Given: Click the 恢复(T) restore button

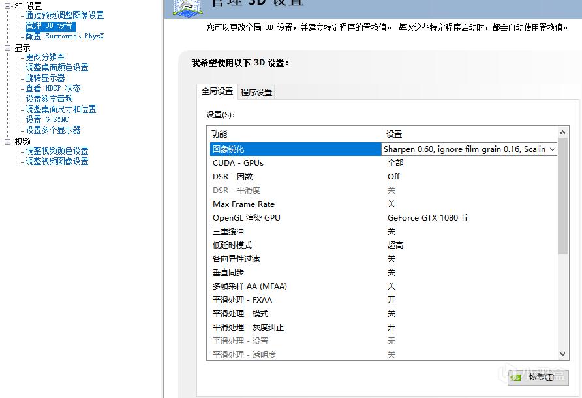Looking at the screenshot, I should tap(538, 377).
